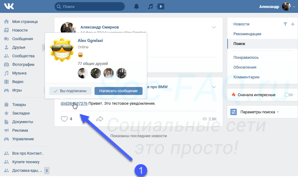The width and height of the screenshot is (298, 177).
Task: Open the @id384697376 mention link
Action: click(74, 104)
